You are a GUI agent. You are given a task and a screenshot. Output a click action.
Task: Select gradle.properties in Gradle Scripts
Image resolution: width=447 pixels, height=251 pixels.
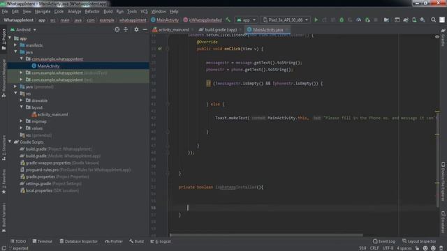pos(41,176)
